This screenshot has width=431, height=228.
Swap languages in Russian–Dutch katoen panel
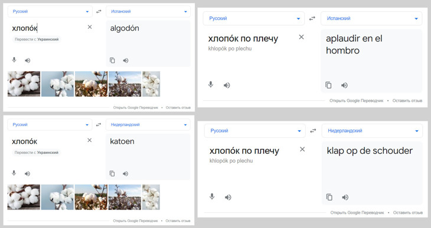99,125
